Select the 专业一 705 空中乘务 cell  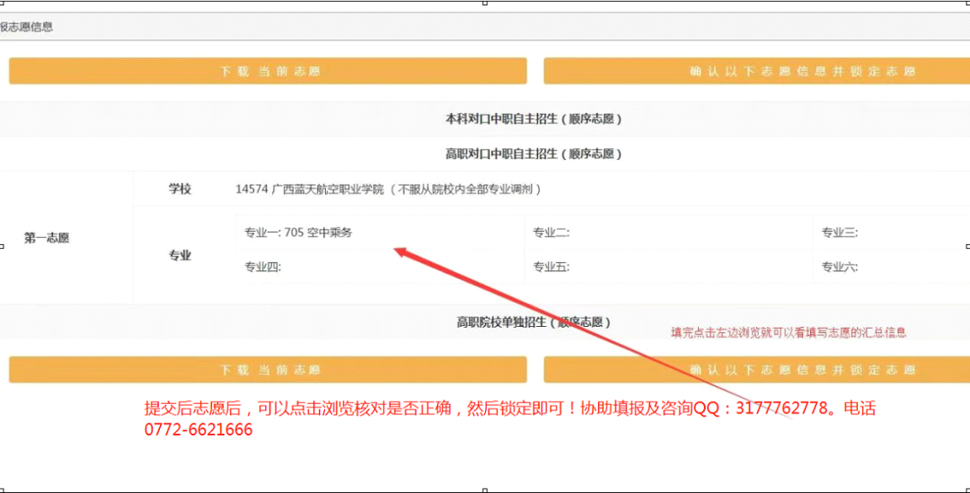[x=299, y=233]
